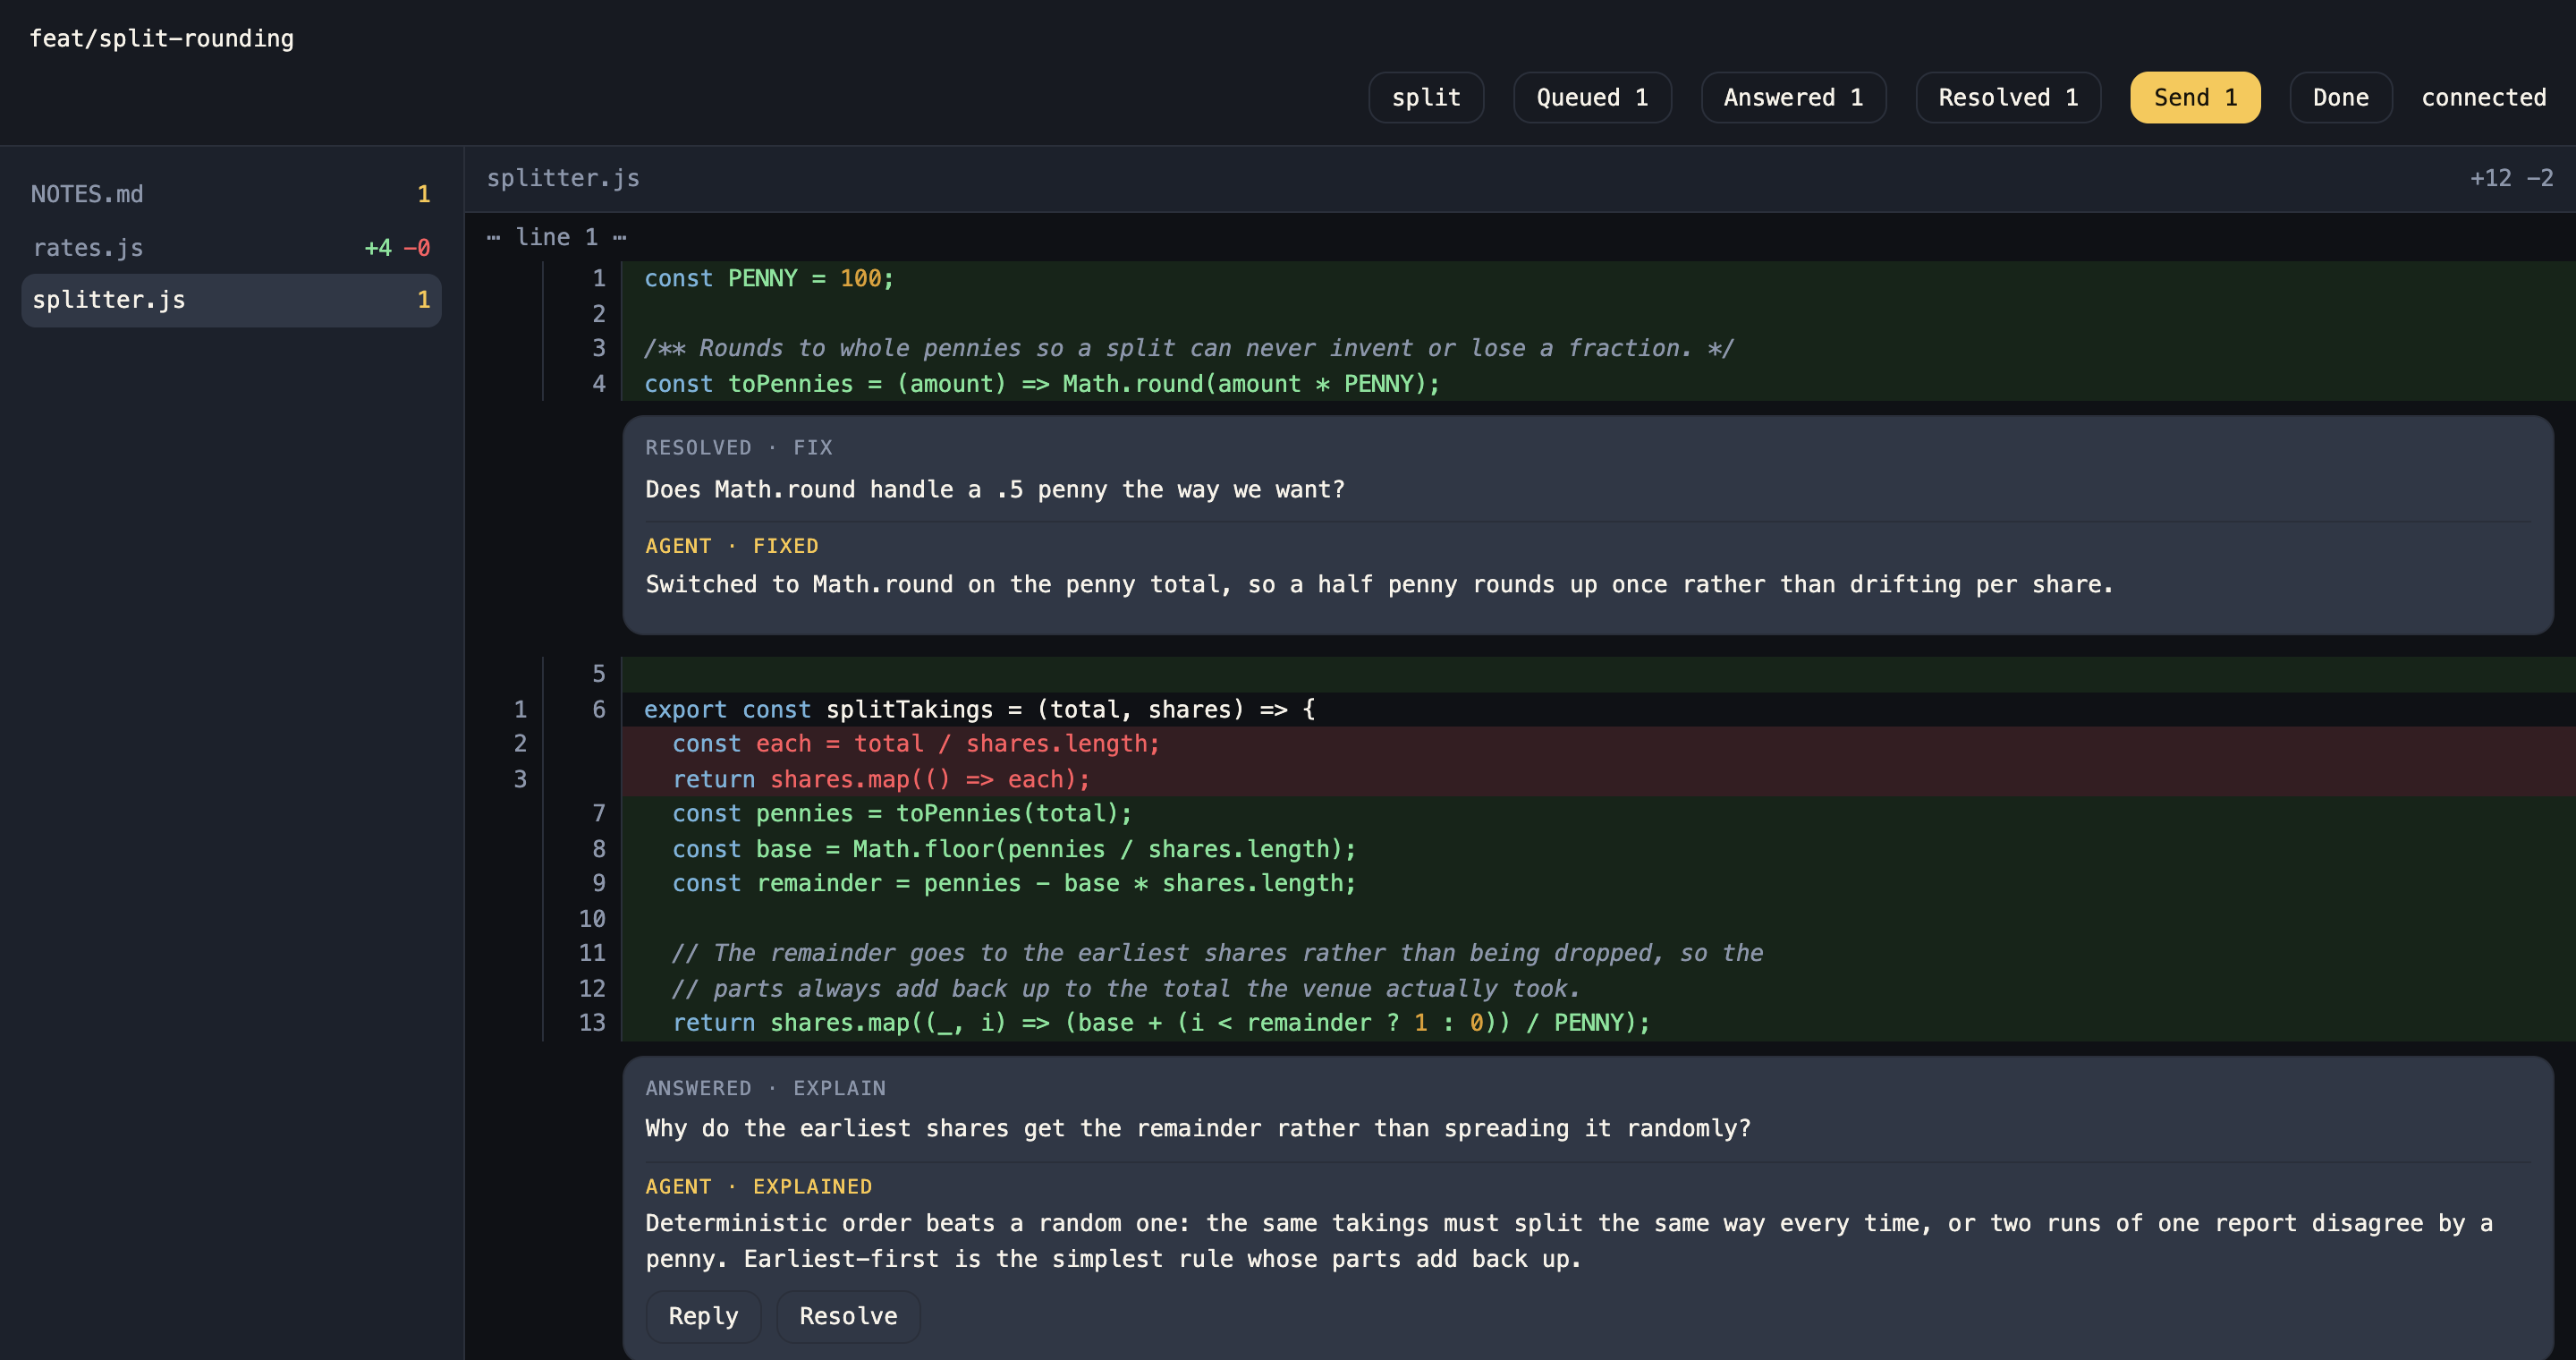The image size is (2576, 1360).
Task: Click the 'AGENT · FIXED' label
Action: point(731,546)
